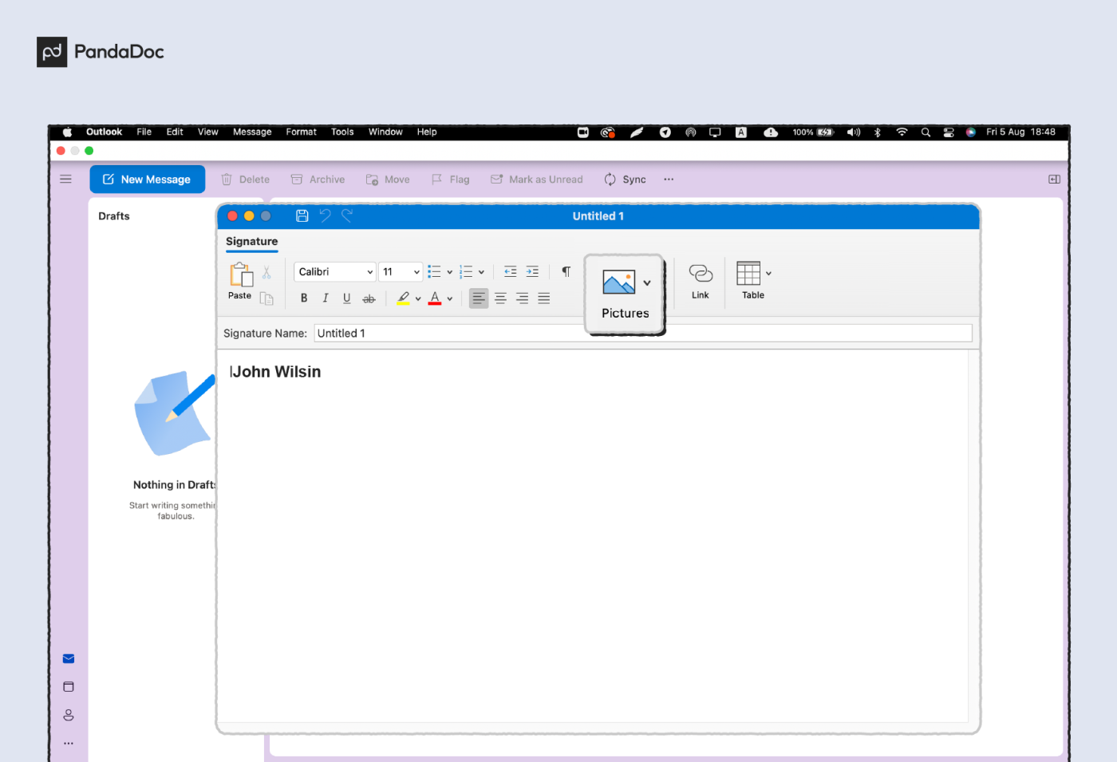The image size is (1117, 762).
Task: Click the redo icon in signature window
Action: point(347,215)
